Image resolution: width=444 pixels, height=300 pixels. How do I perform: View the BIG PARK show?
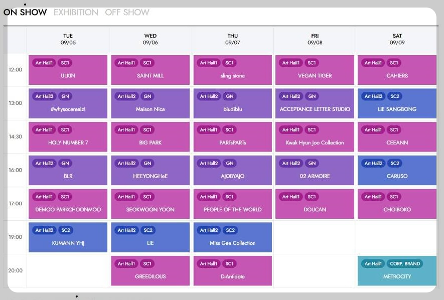[151, 137]
